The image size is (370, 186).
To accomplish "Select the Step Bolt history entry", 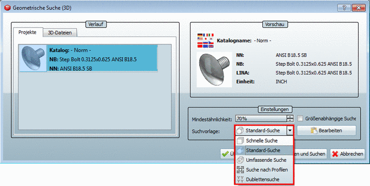I will (x=88, y=58).
